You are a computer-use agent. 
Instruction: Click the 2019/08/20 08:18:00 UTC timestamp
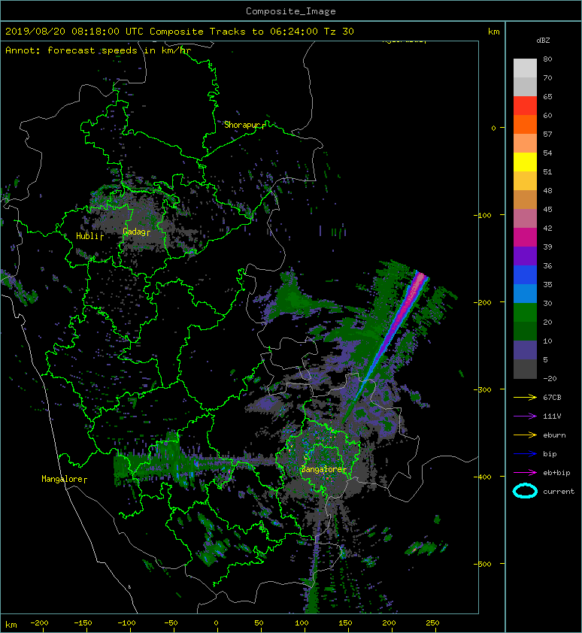(74, 32)
